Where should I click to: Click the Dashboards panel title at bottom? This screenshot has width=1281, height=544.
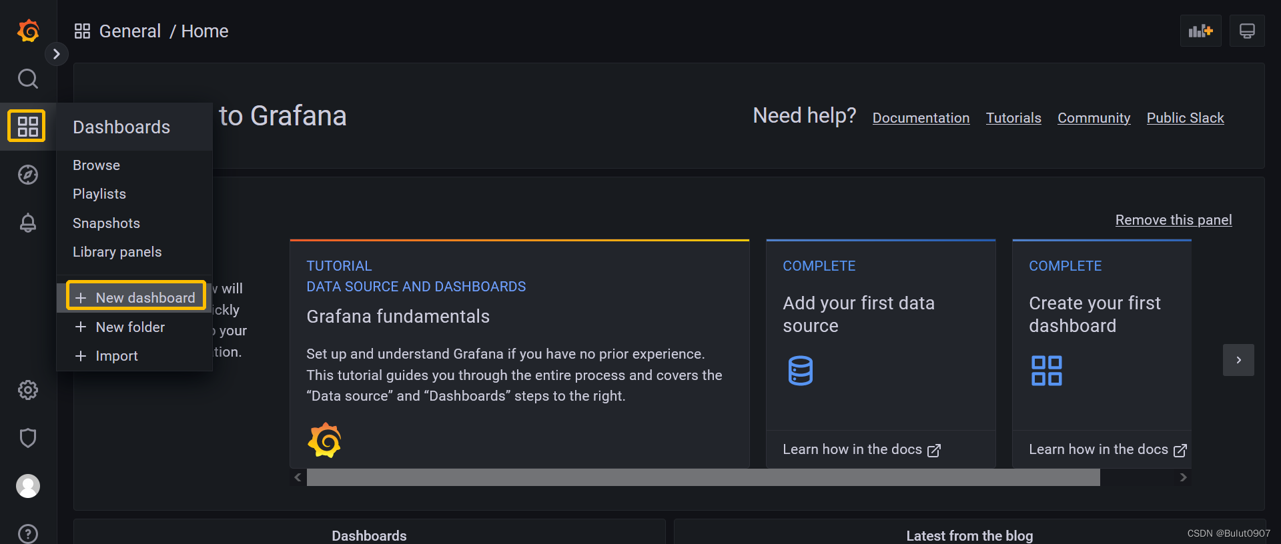coord(369,535)
